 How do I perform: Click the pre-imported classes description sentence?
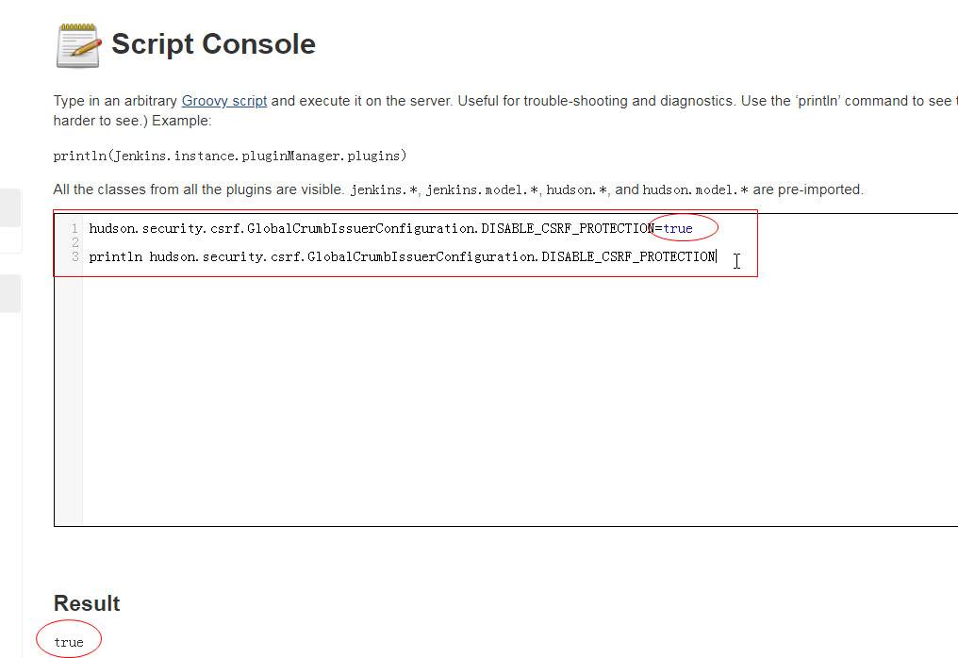coord(458,189)
